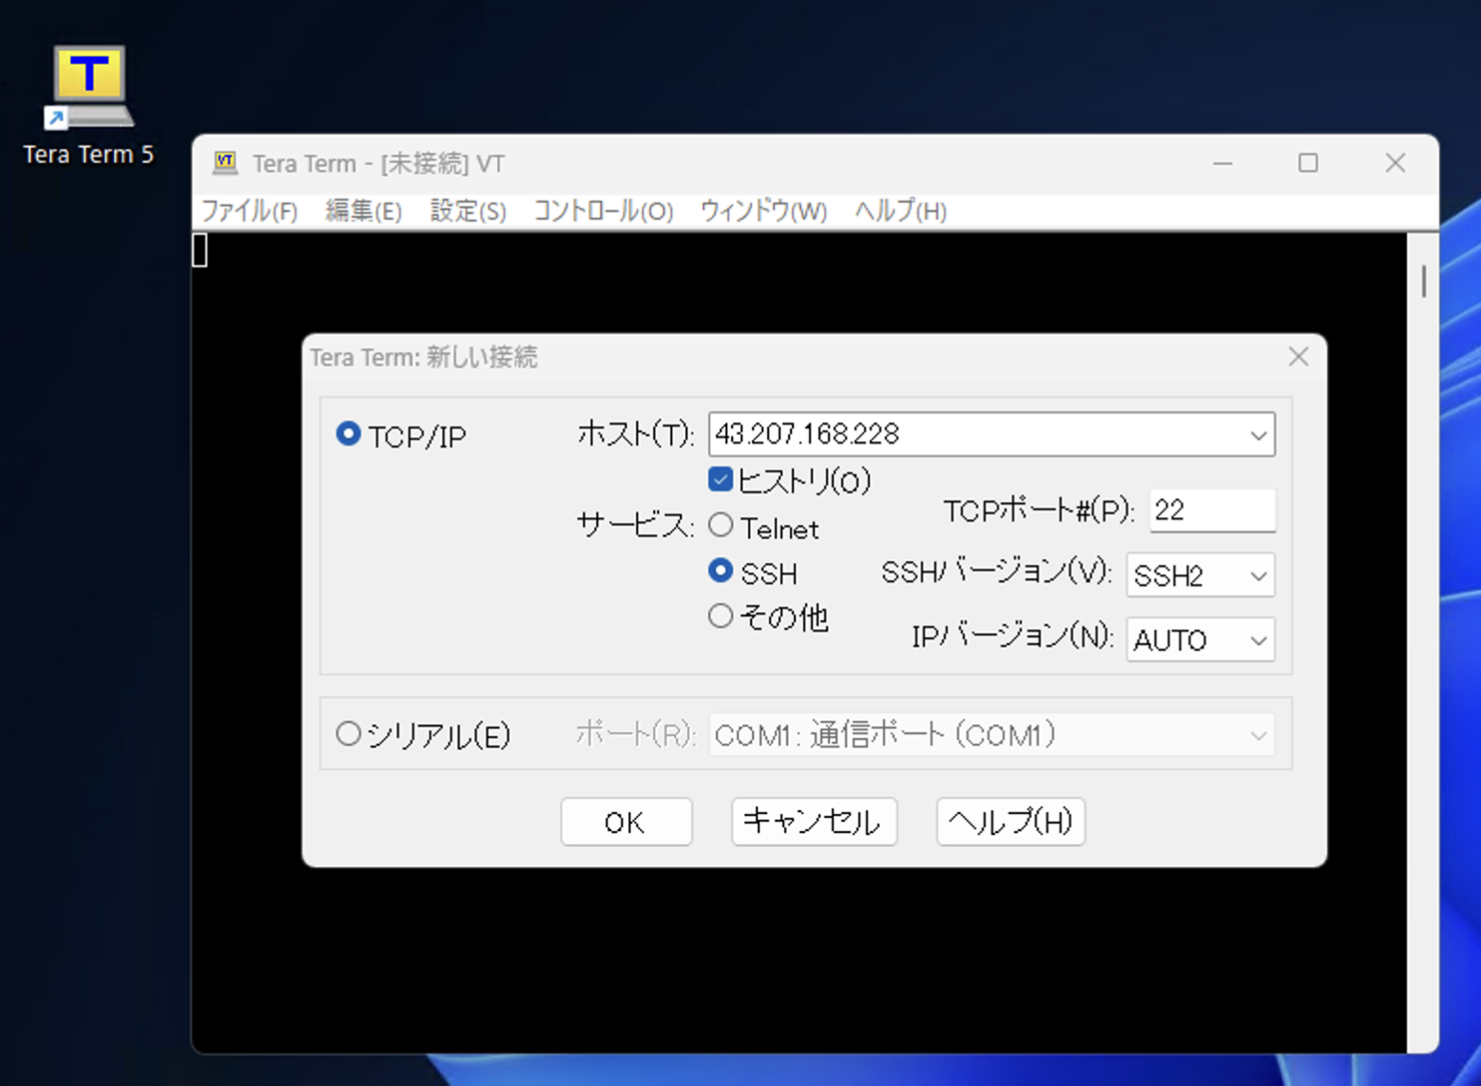Select the TCP/IP connection type

point(348,435)
